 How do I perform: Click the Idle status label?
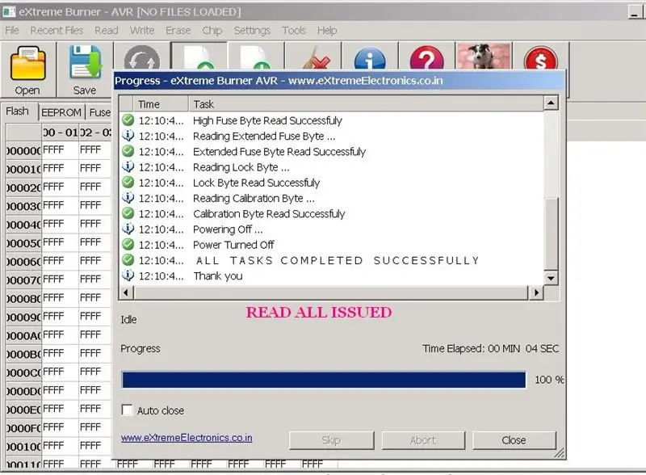(x=128, y=320)
